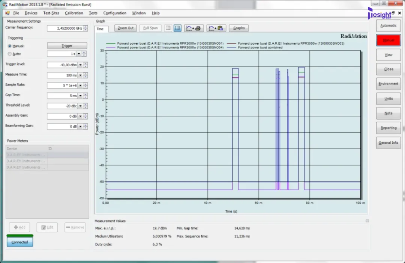
Task: Click the Add power meter button
Action: (20, 227)
